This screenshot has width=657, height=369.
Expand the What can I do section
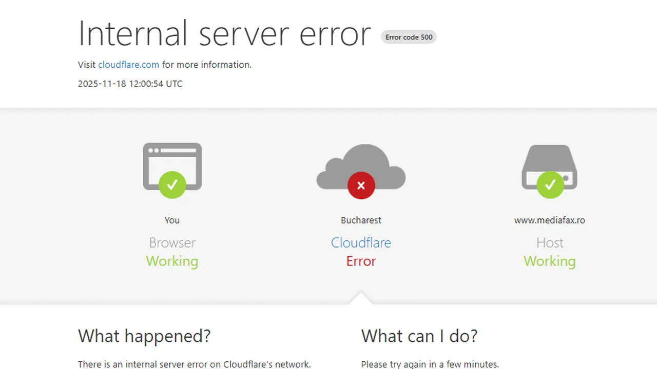click(419, 336)
